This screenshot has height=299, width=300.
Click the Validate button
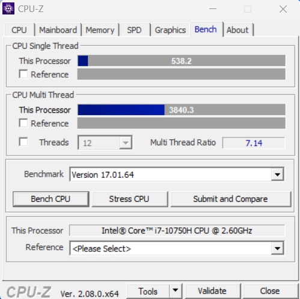click(212, 291)
